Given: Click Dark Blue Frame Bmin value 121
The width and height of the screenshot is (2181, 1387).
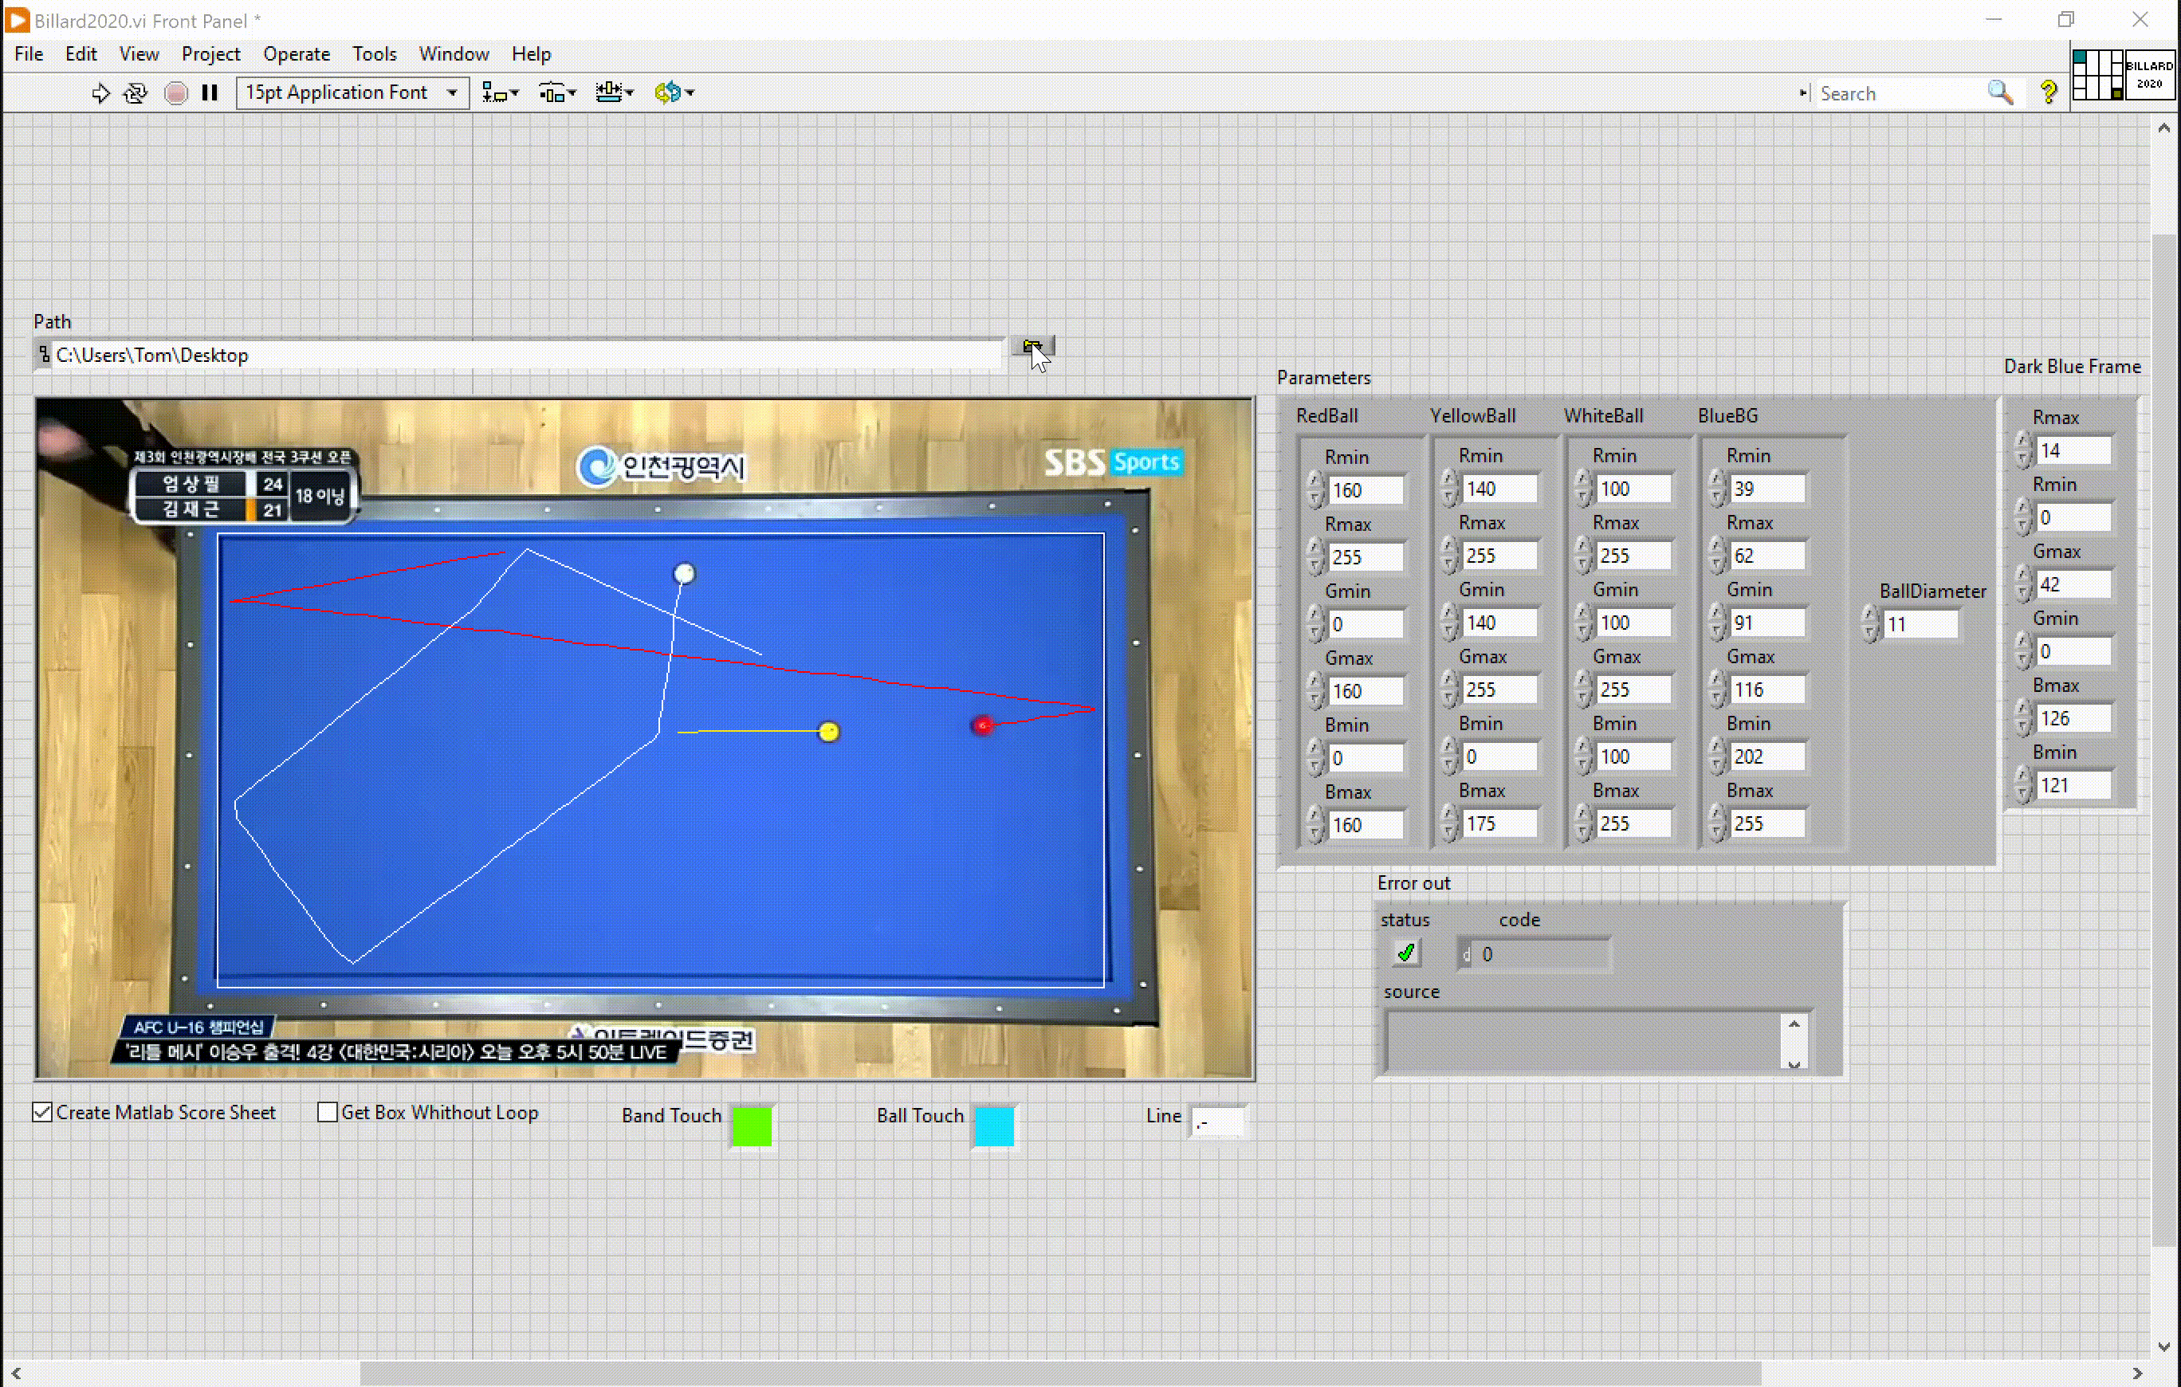Looking at the screenshot, I should [2073, 785].
